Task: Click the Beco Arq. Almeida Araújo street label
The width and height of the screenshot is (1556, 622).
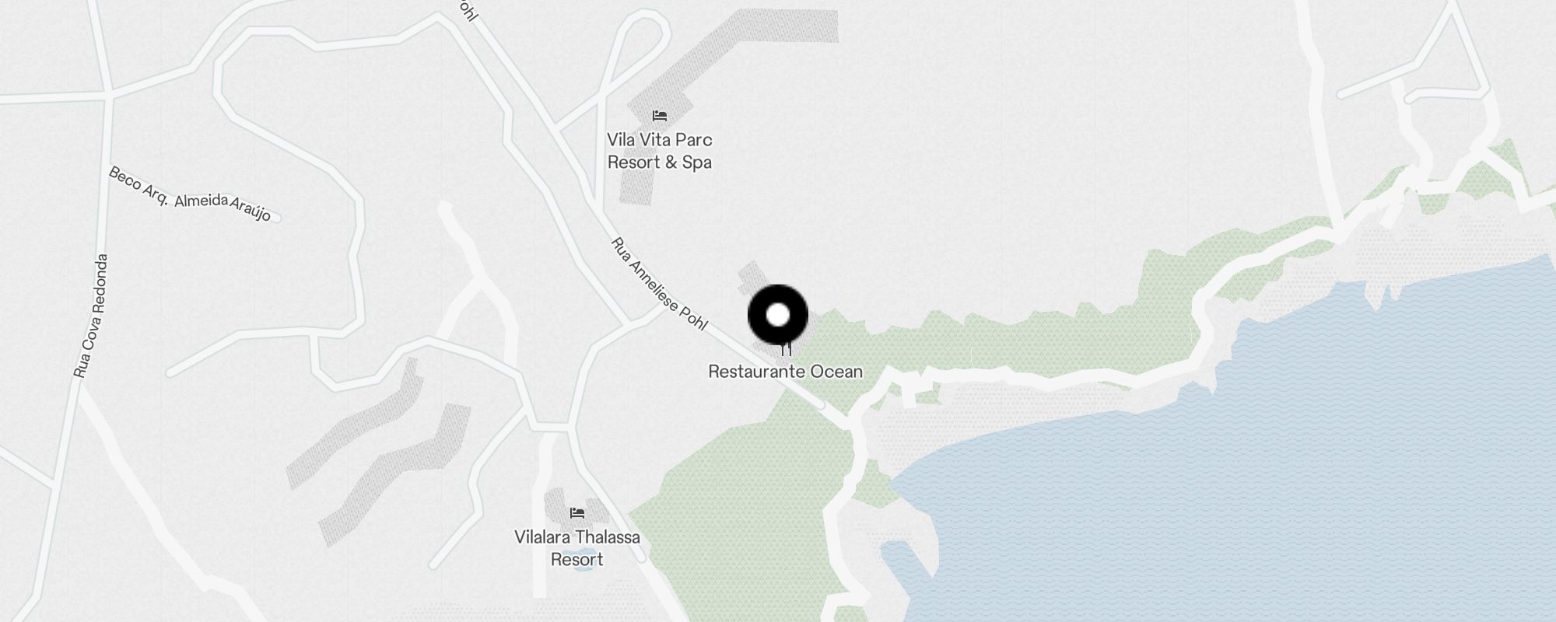Action: pyautogui.click(x=191, y=195)
